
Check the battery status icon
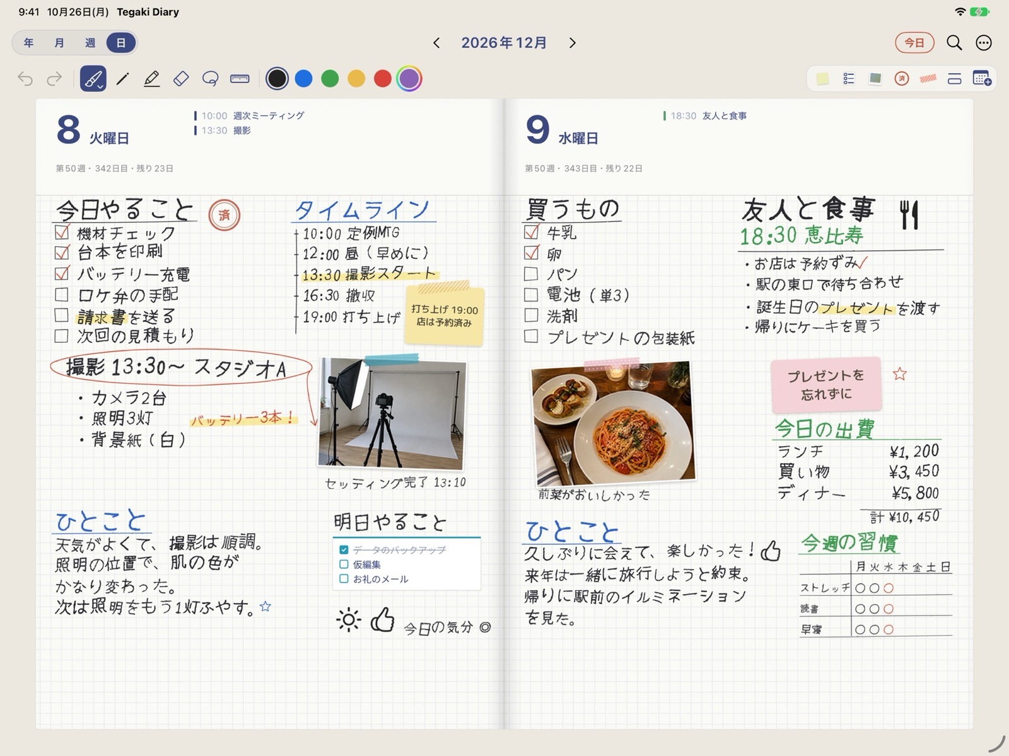pyautogui.click(x=980, y=12)
